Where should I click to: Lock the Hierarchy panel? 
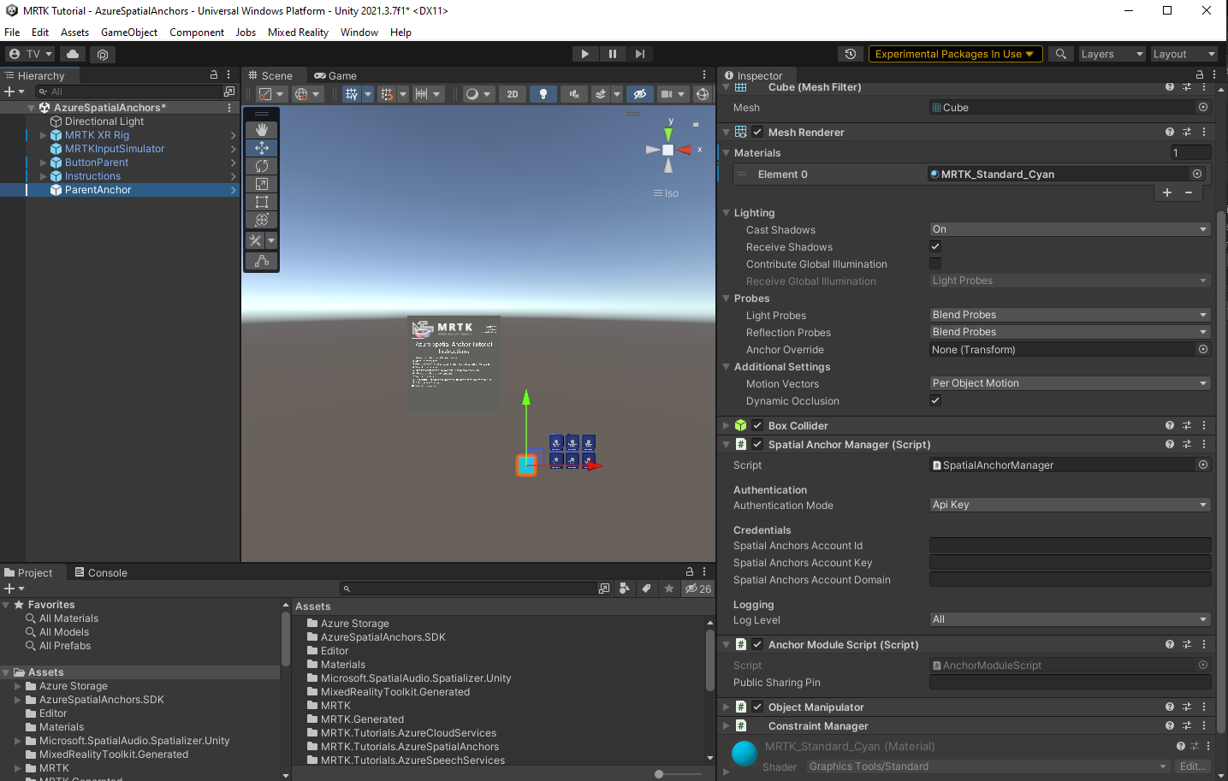click(x=214, y=75)
